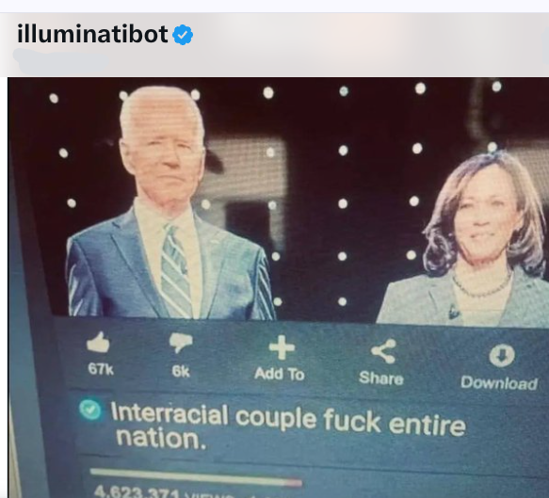Select the 6k dislikes count

tap(181, 371)
